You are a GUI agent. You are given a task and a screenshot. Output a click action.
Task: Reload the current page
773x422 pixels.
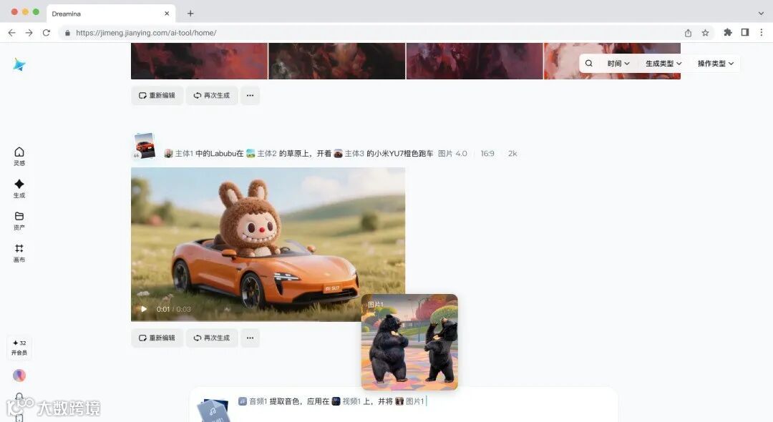[x=47, y=32]
